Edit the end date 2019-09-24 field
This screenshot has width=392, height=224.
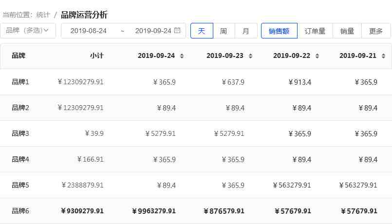tap(153, 31)
